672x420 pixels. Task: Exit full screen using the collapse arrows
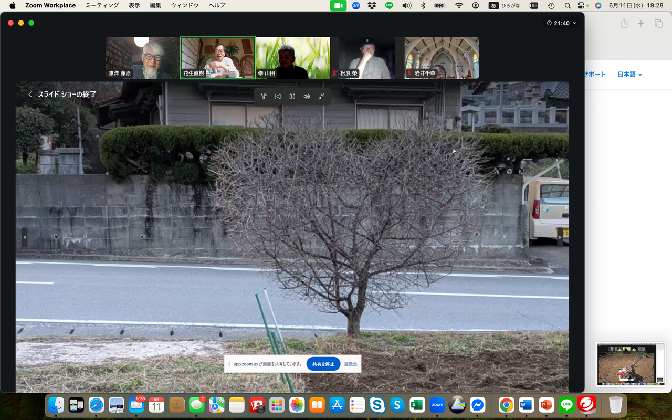pos(321,97)
